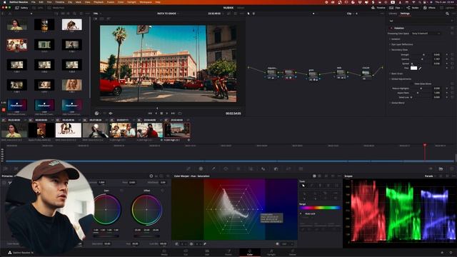Click the white Filter color swatch
Screen dimensions: 457x257
(414, 69)
